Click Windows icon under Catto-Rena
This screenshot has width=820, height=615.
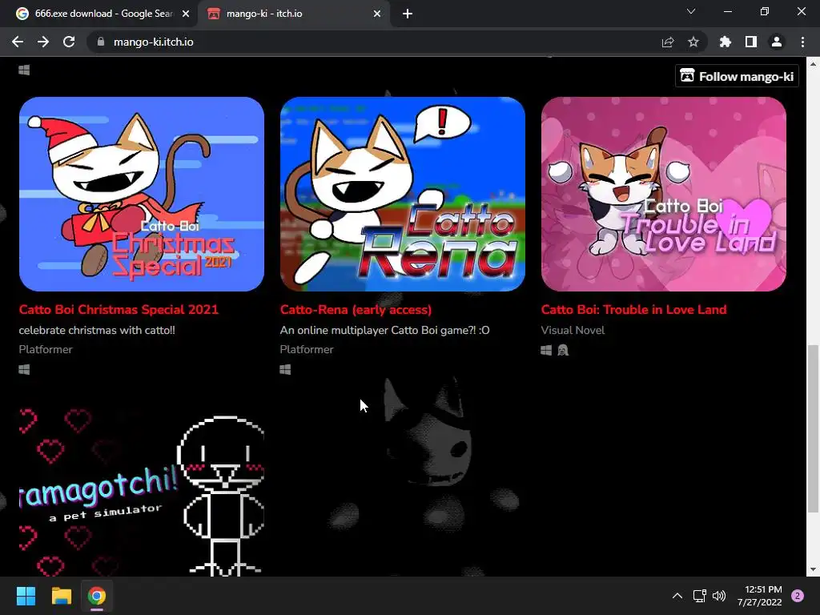tap(285, 370)
